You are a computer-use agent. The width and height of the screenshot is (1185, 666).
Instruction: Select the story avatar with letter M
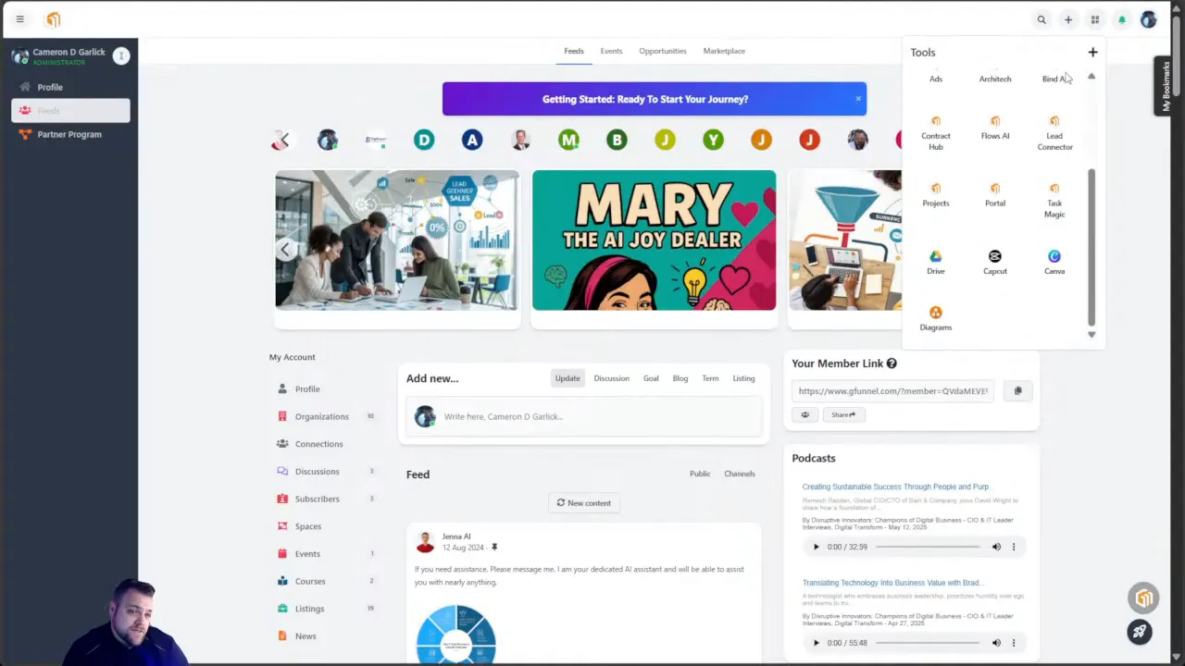[568, 140]
